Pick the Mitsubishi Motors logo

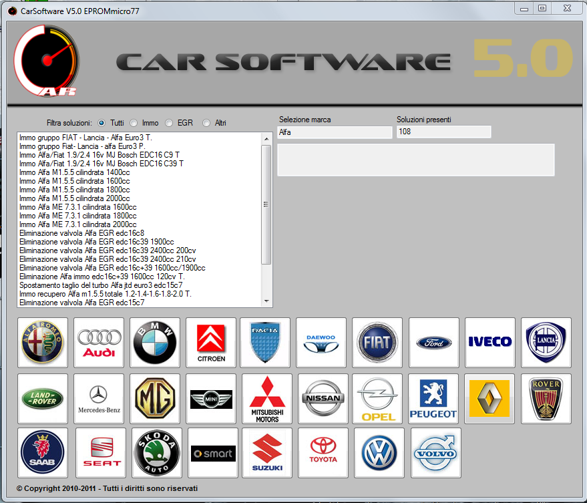point(267,399)
